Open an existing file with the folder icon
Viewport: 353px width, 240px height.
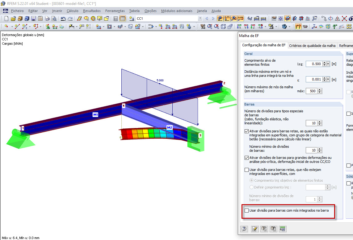(x=13, y=19)
